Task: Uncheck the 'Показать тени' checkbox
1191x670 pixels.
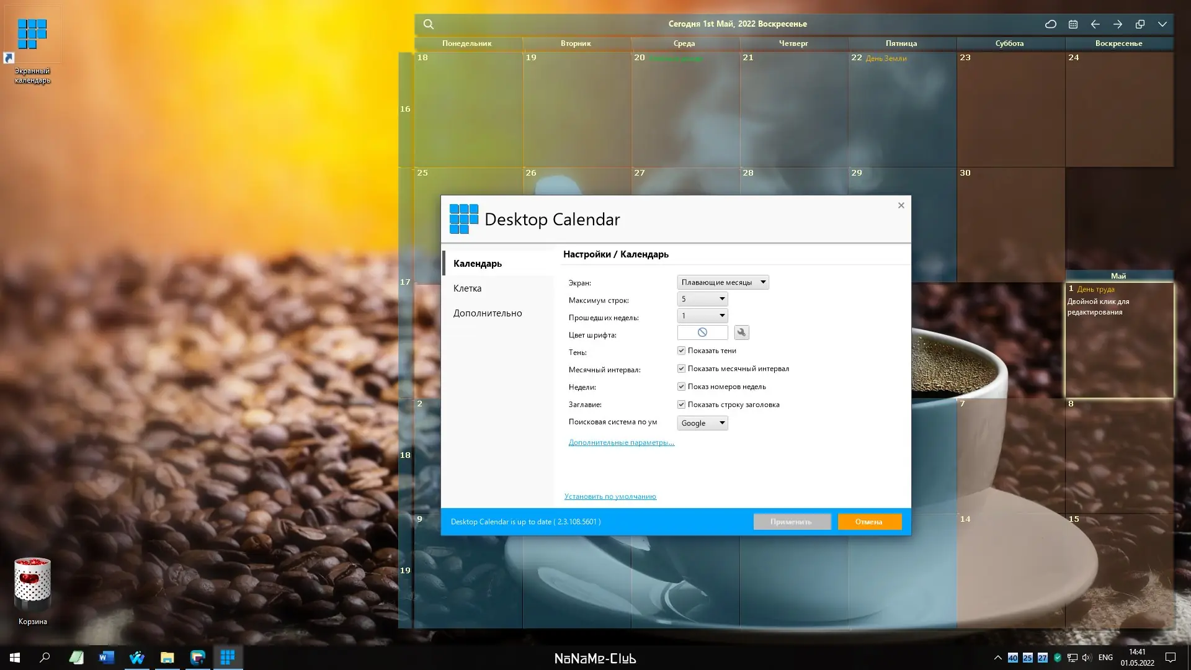Action: [x=681, y=351]
